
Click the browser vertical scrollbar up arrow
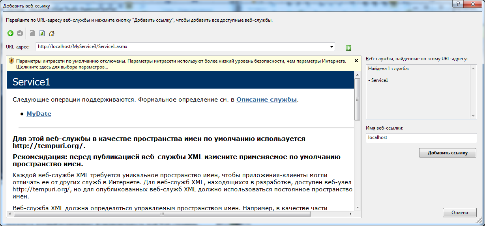coord(358,75)
